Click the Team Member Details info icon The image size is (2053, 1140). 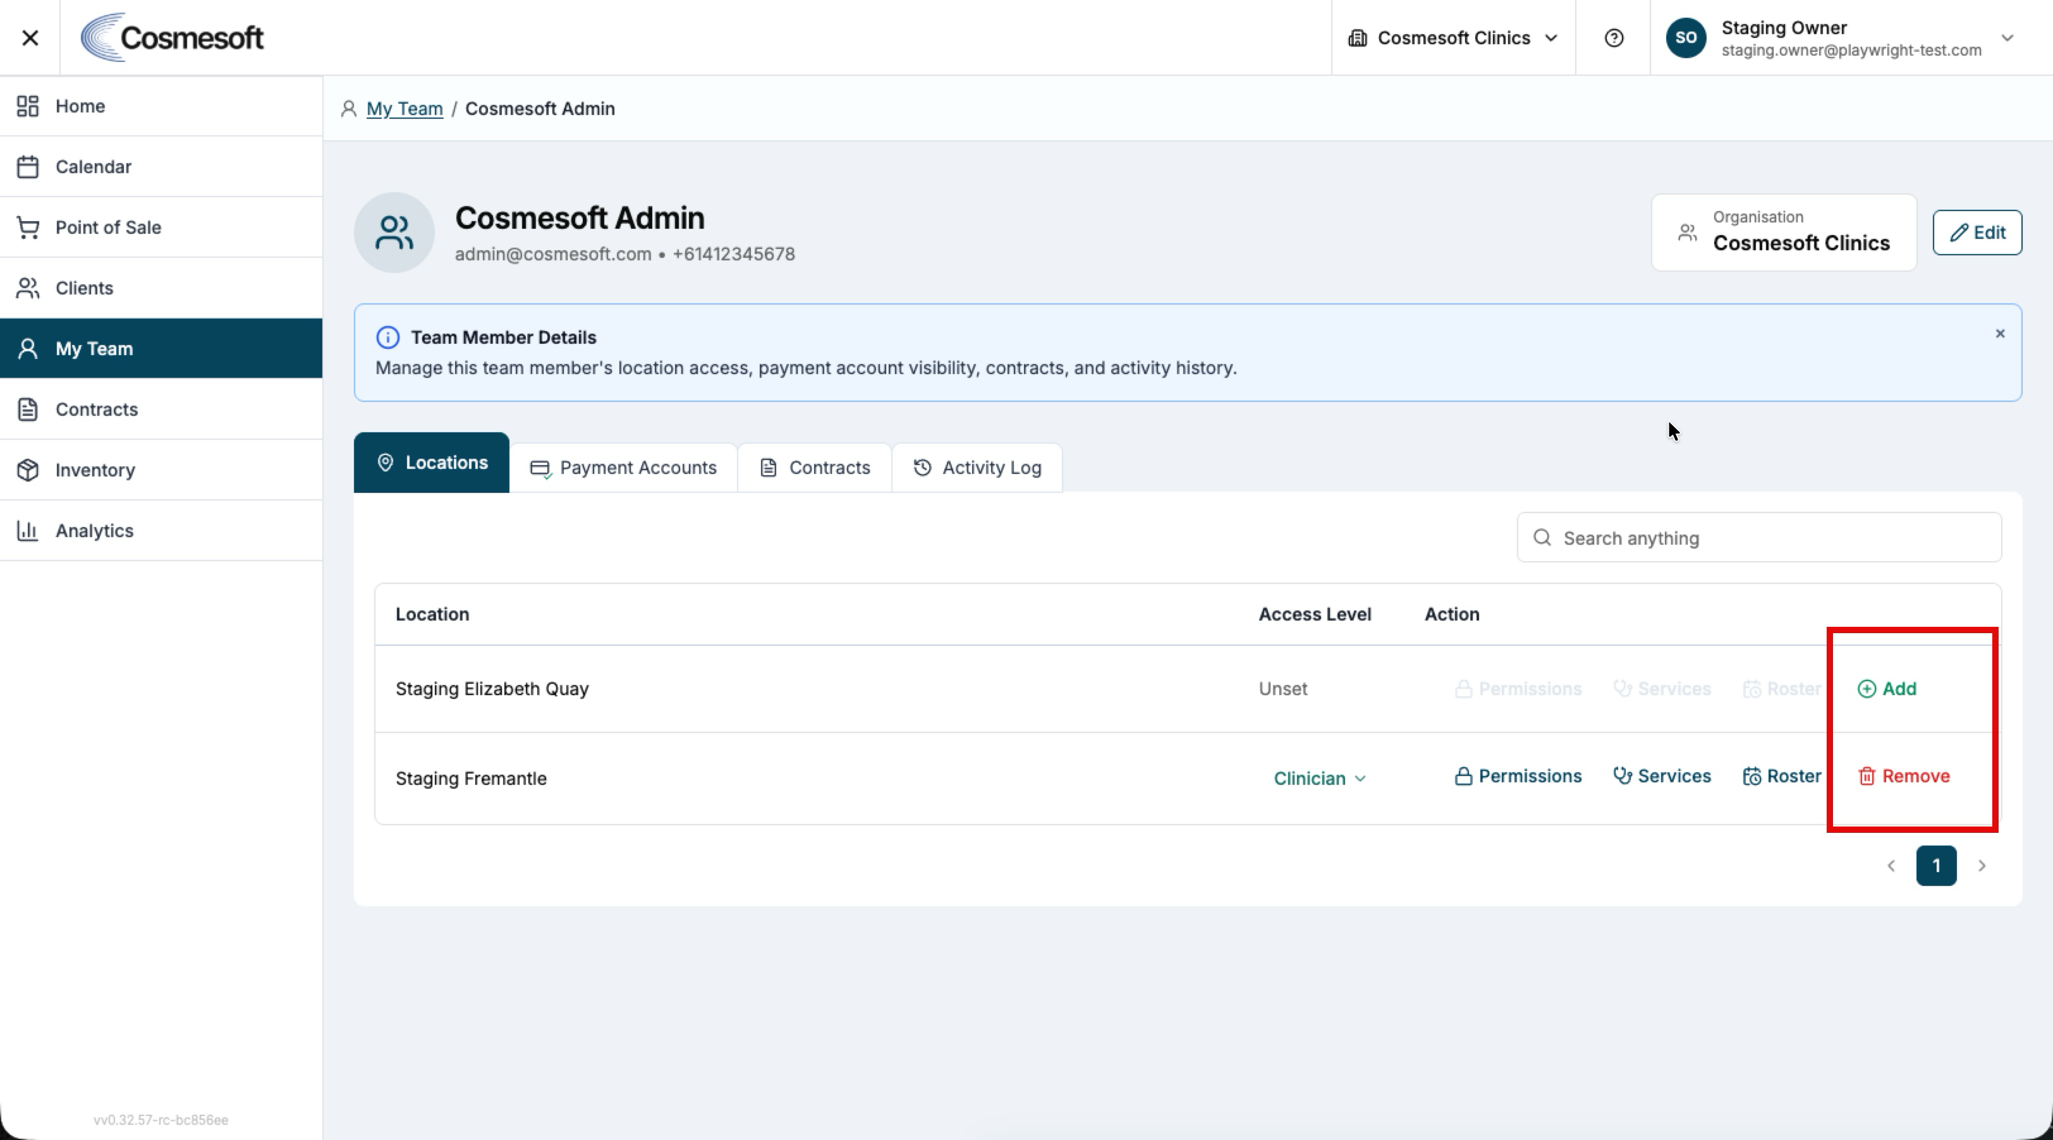click(387, 337)
